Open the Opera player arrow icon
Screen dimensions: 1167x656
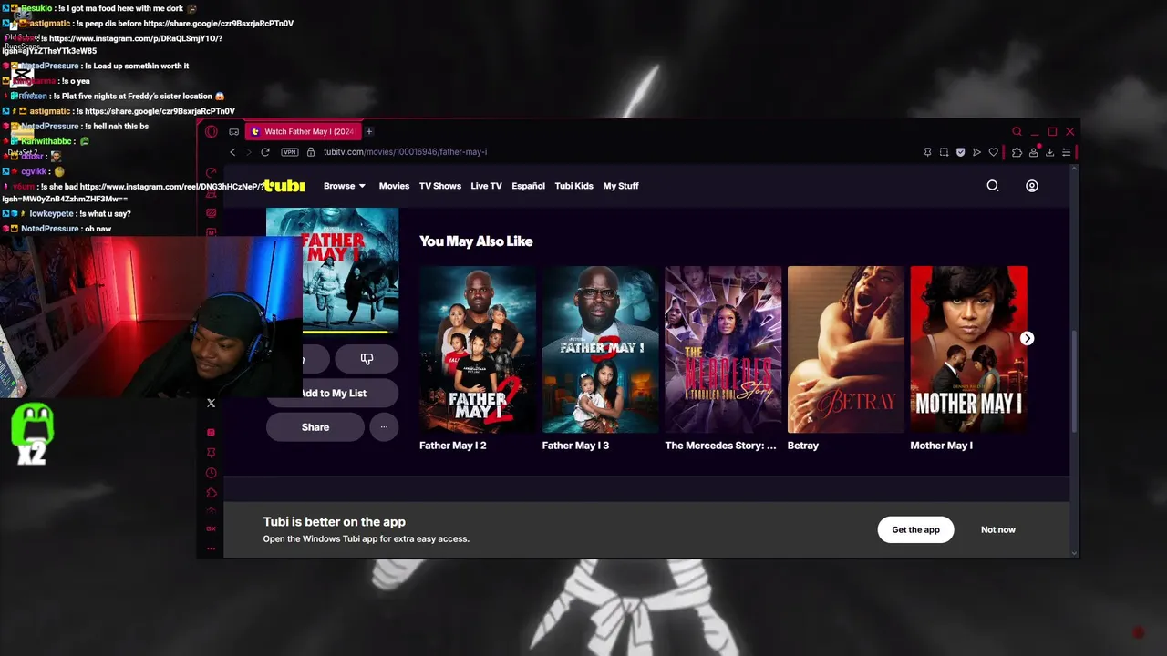976,152
